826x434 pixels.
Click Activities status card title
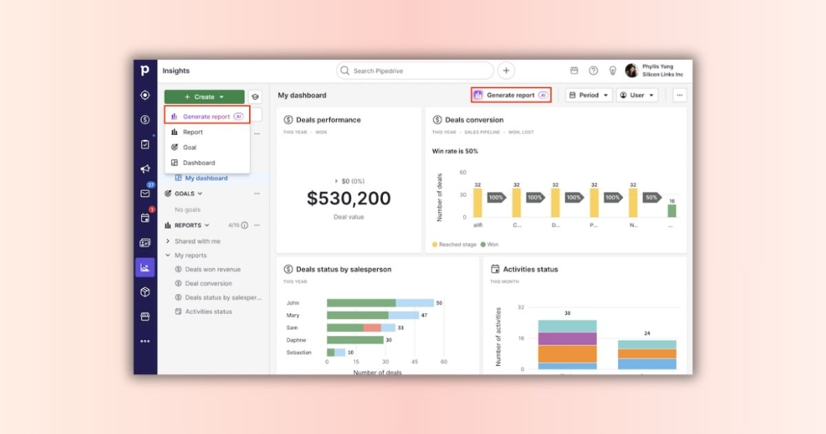531,269
